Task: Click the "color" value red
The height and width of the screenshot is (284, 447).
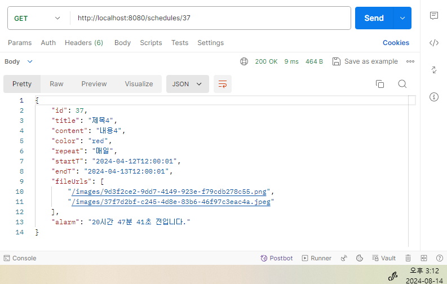Action: point(98,141)
